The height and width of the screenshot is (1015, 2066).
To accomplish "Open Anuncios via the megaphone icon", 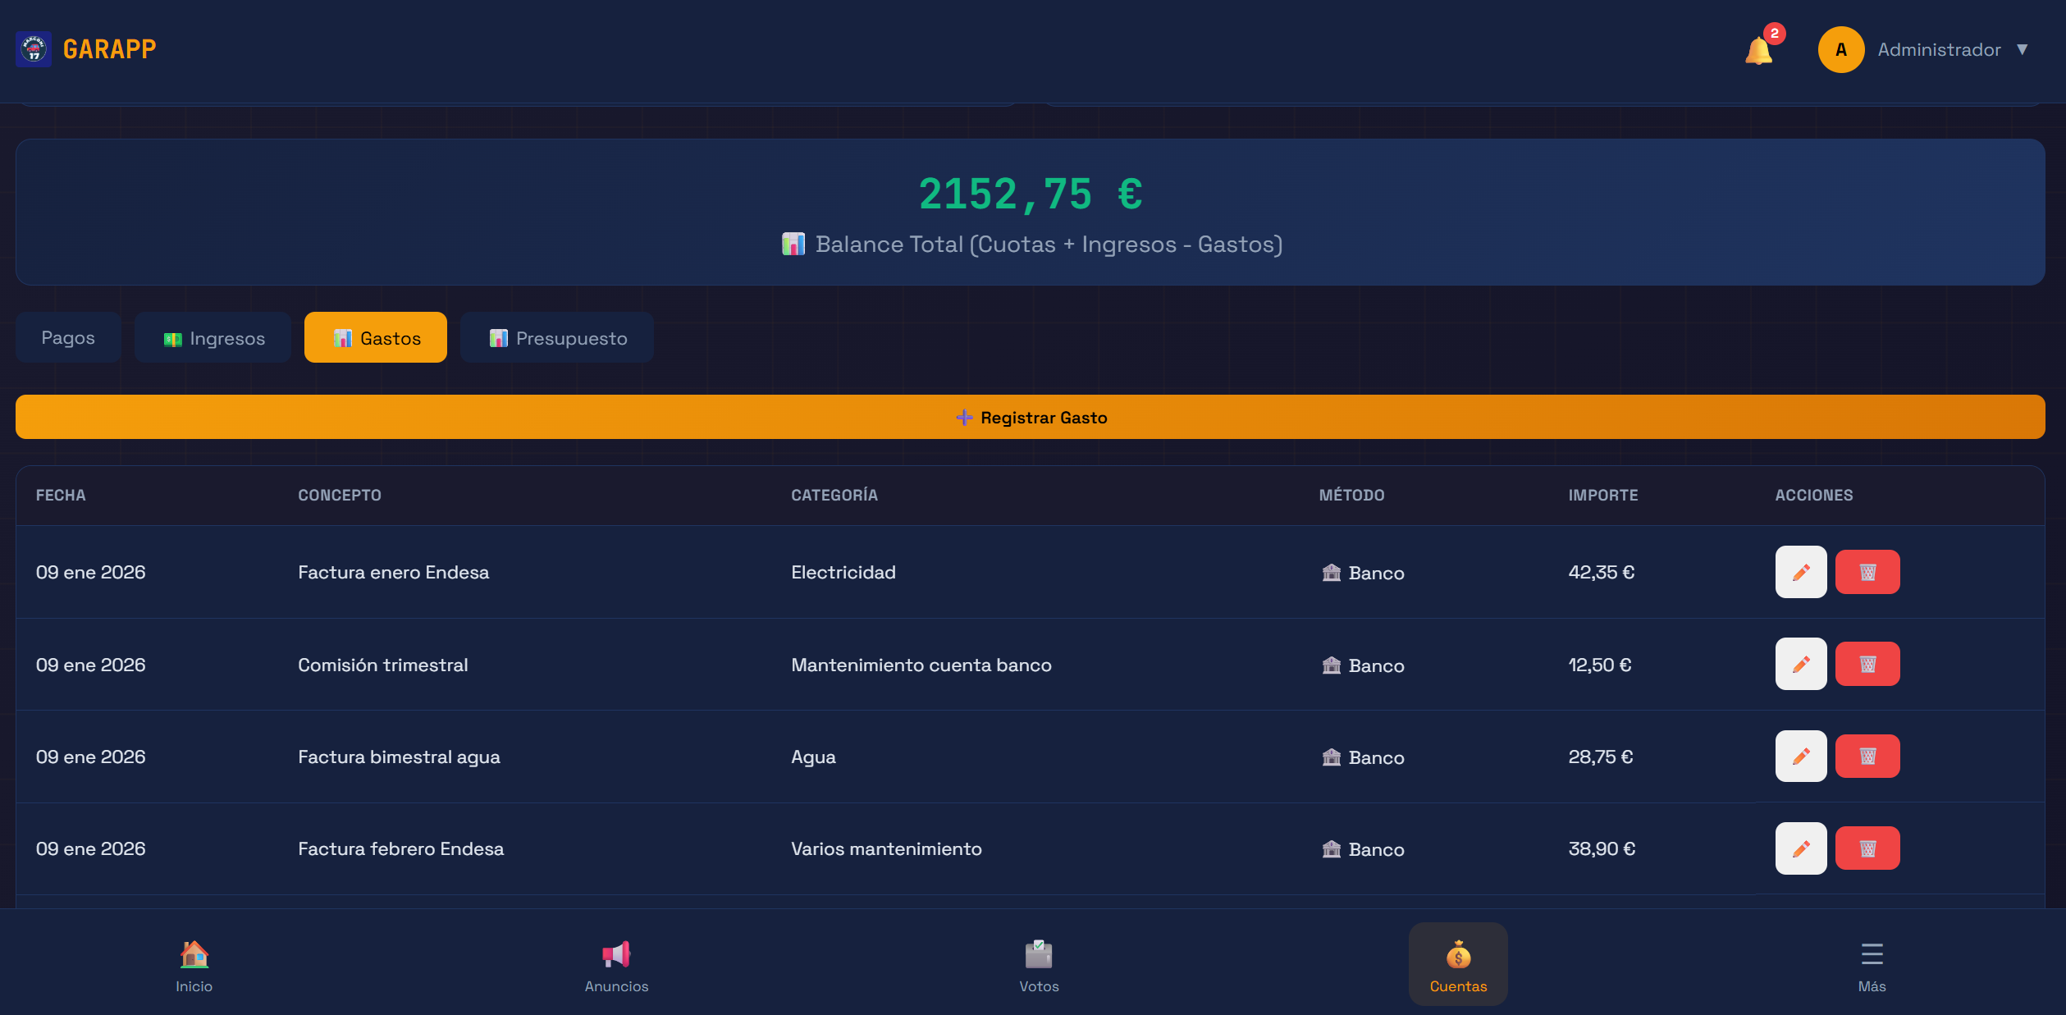I will (616, 952).
